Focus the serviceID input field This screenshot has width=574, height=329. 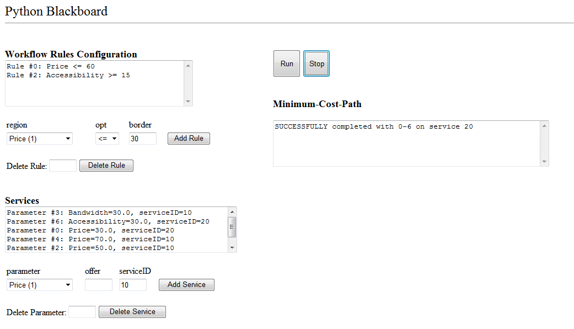132,285
